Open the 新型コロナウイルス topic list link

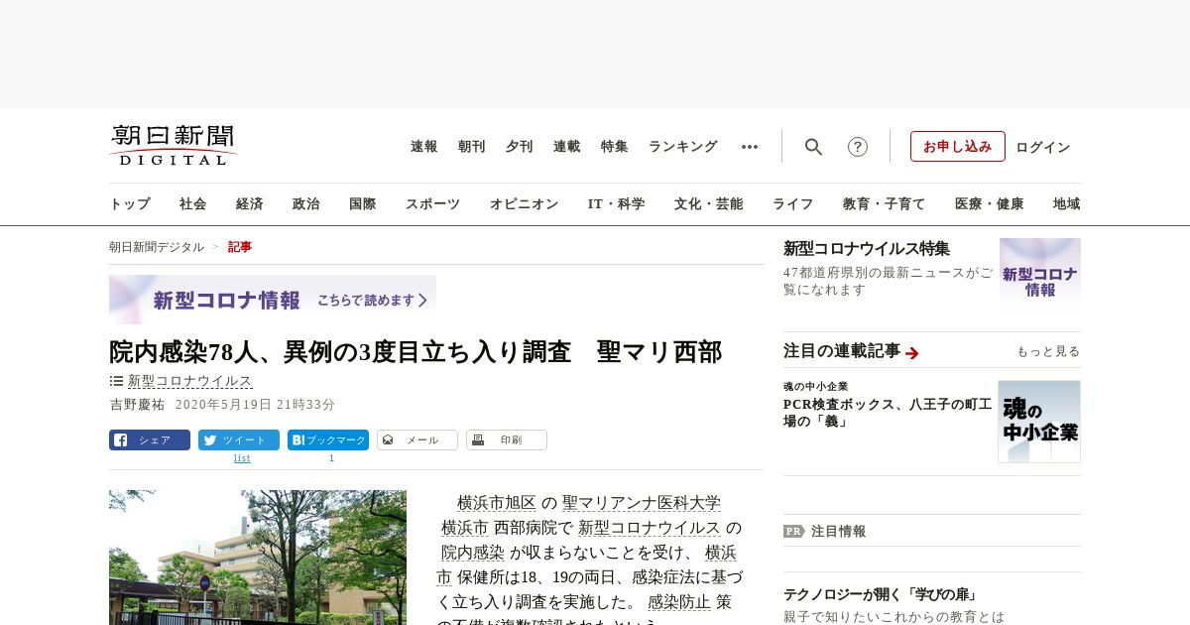pyautogui.click(x=190, y=381)
